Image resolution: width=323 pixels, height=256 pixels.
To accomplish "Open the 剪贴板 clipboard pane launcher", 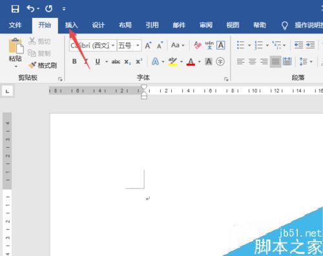I will pyautogui.click(x=60, y=79).
